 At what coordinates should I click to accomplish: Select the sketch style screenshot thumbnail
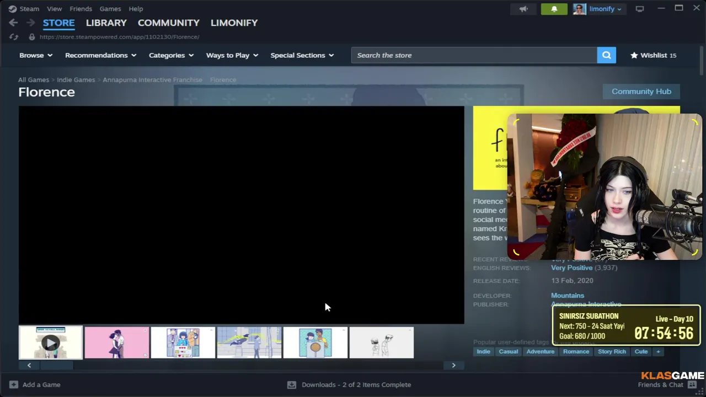coord(382,342)
